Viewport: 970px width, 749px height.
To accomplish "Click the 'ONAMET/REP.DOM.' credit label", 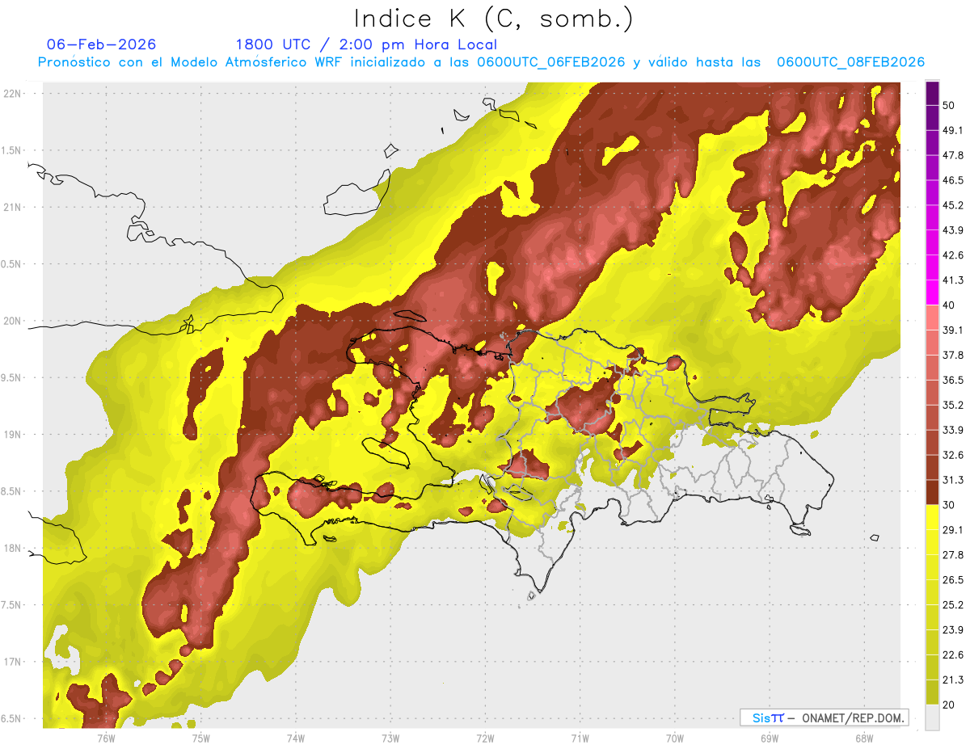I will 854,717.
